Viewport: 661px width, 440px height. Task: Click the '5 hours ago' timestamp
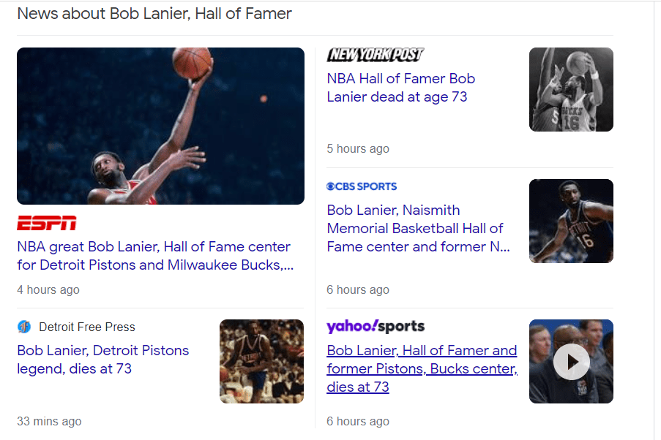358,149
